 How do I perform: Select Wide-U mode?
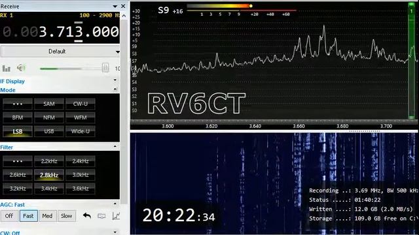click(x=80, y=131)
